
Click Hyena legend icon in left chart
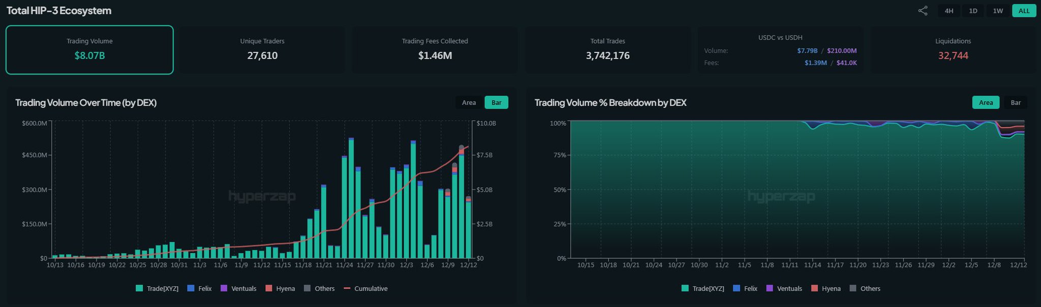[x=269, y=288]
